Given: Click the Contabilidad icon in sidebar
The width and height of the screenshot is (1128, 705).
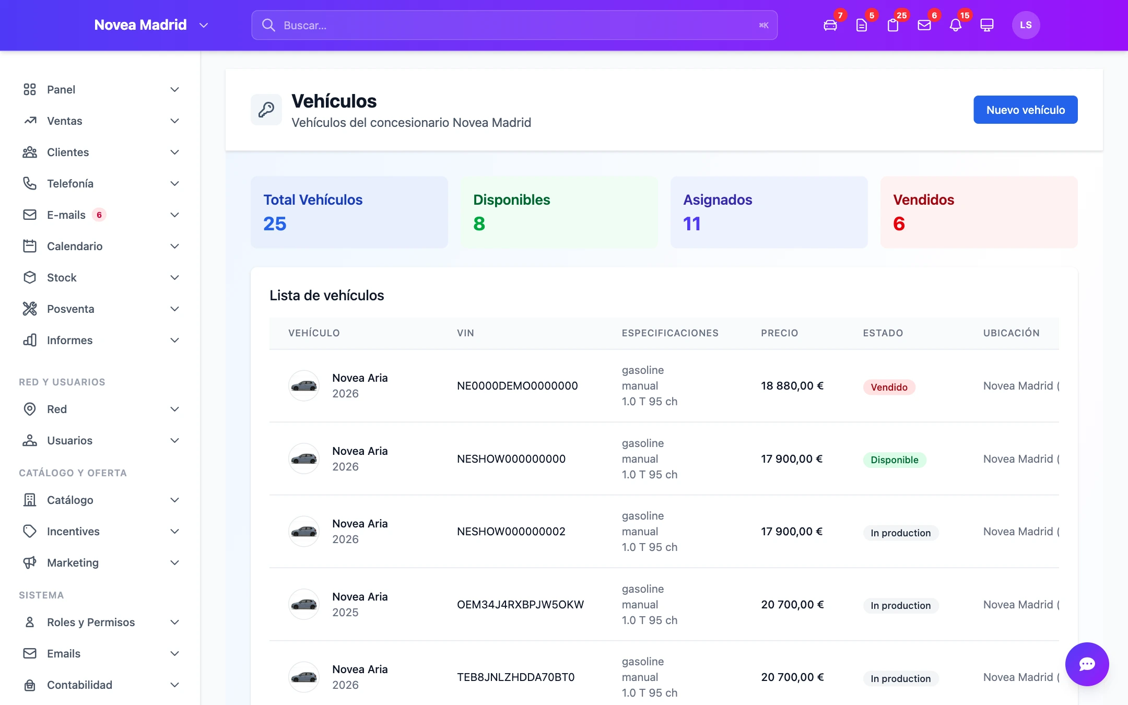Looking at the screenshot, I should pos(30,685).
